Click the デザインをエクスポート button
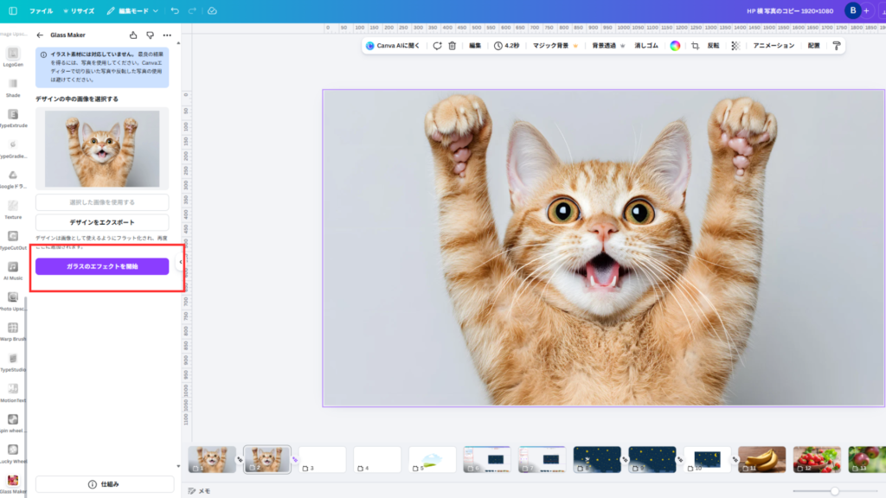 [102, 222]
